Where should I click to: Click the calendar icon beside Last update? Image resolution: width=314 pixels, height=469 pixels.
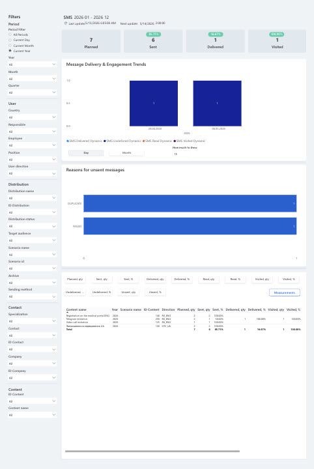point(66,23)
